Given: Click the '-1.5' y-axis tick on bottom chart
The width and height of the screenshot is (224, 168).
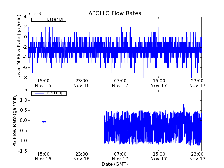Looking at the screenshot, I should click(23, 151).
